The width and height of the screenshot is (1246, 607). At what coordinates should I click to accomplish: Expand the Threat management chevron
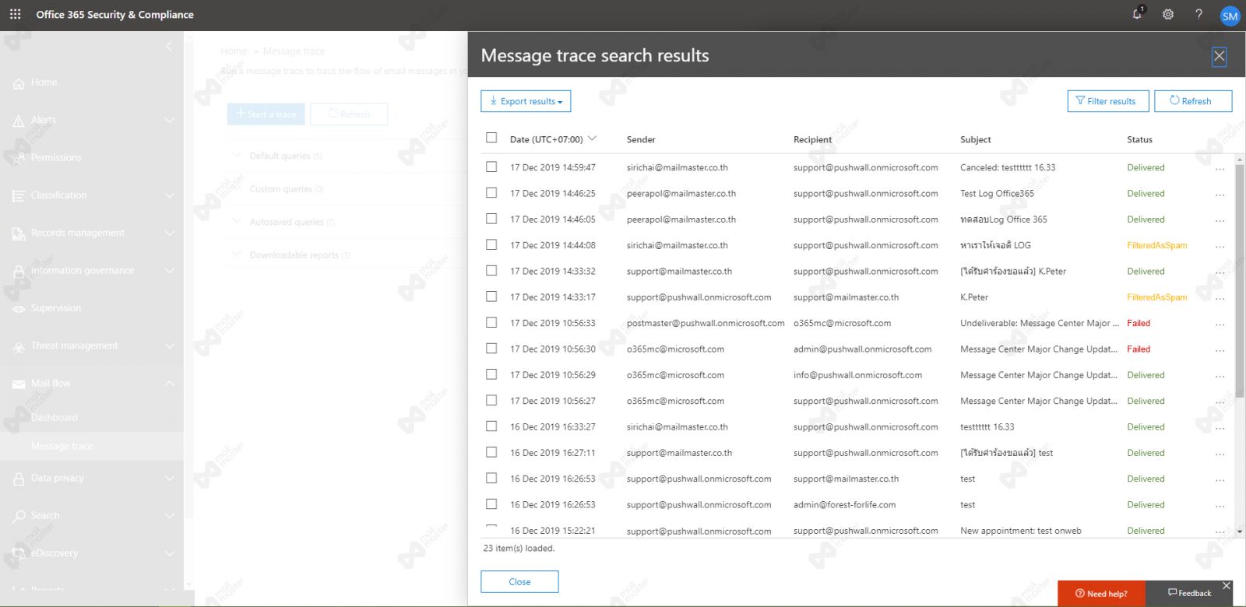(x=170, y=346)
